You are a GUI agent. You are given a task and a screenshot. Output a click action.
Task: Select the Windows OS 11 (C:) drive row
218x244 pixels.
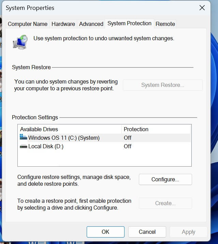(104, 138)
